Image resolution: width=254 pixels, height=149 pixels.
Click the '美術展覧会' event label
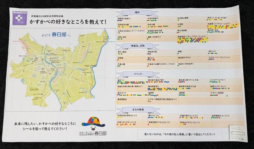coord(122,99)
